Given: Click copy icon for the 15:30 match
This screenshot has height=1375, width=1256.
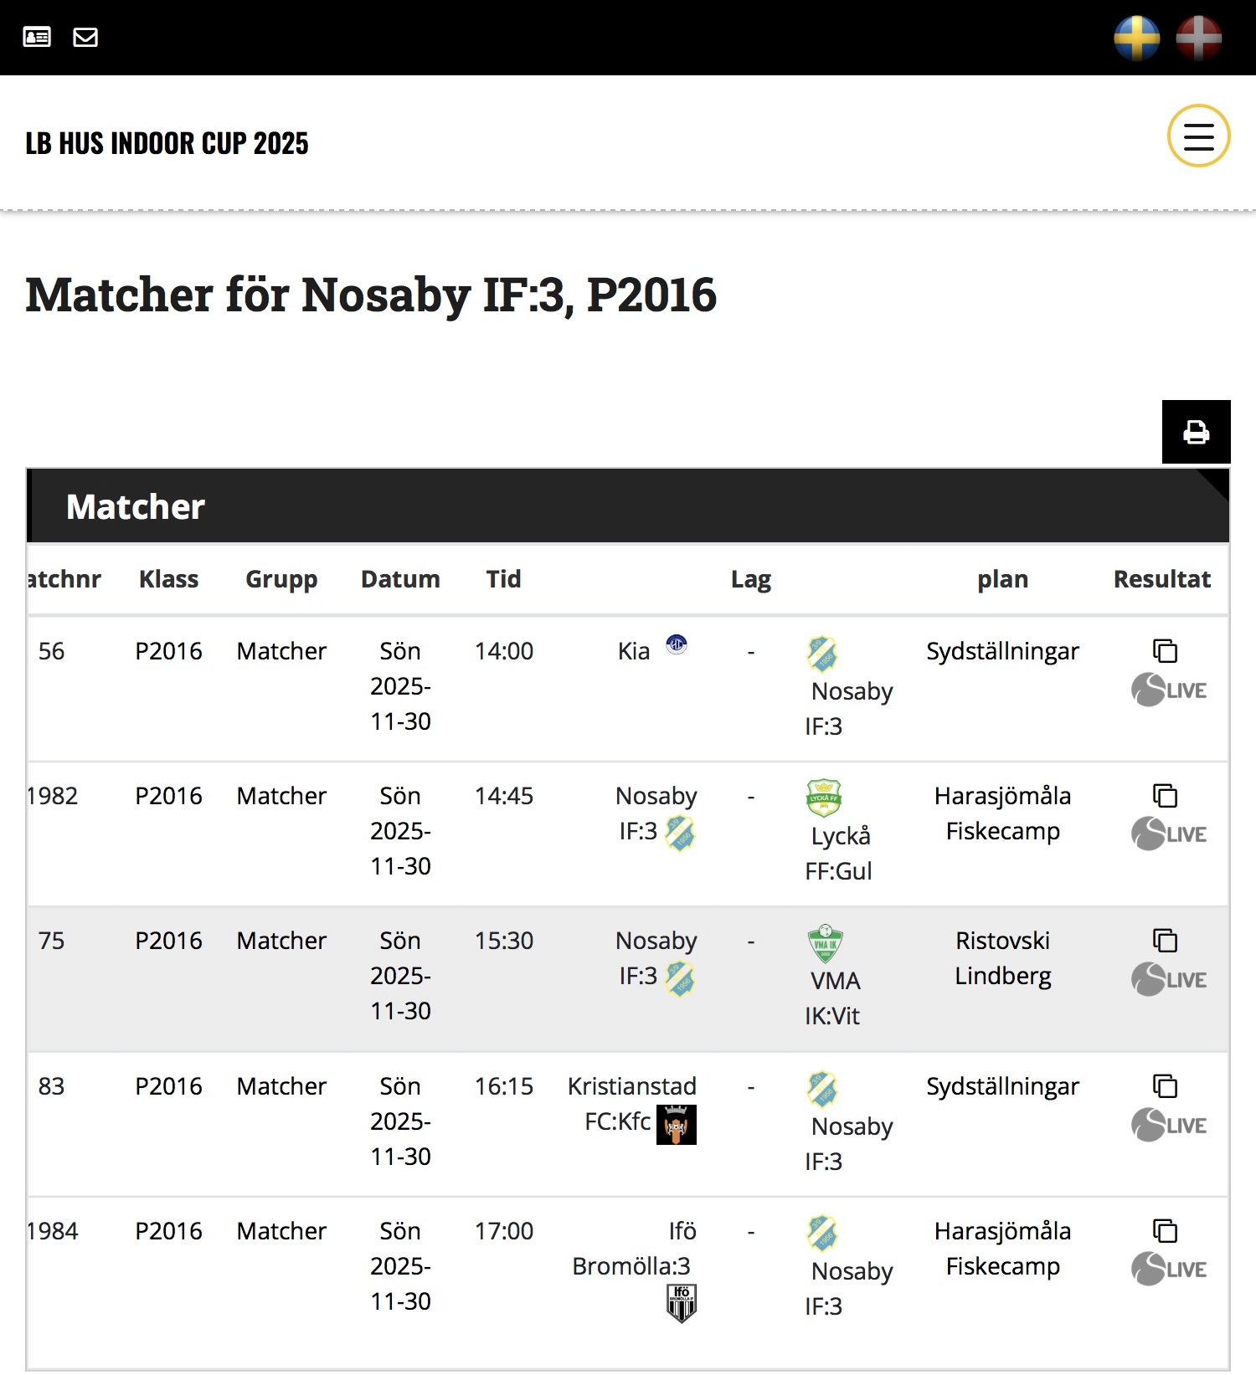Looking at the screenshot, I should (1165, 941).
